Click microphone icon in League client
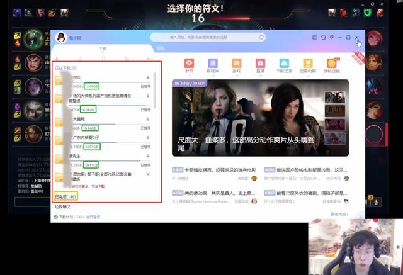 tap(376, 202)
